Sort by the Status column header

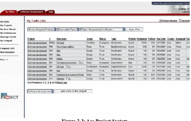(x=103, y=39)
